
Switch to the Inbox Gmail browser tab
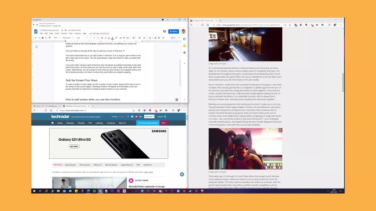(41, 106)
